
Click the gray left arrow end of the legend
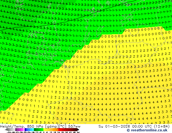click(6, 130)
